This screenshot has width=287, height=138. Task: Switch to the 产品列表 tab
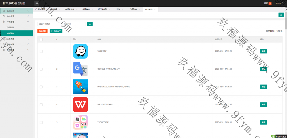tap(133, 10)
